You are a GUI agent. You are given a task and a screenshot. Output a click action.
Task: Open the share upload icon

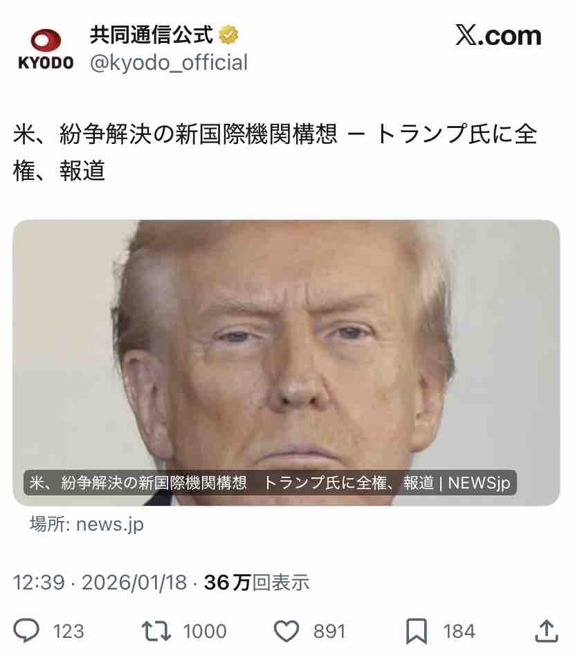coord(546,630)
